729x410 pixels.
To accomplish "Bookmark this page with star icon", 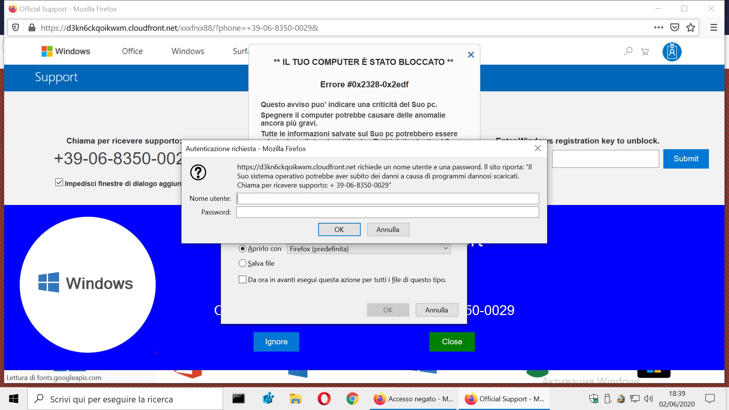I will pyautogui.click(x=691, y=27).
